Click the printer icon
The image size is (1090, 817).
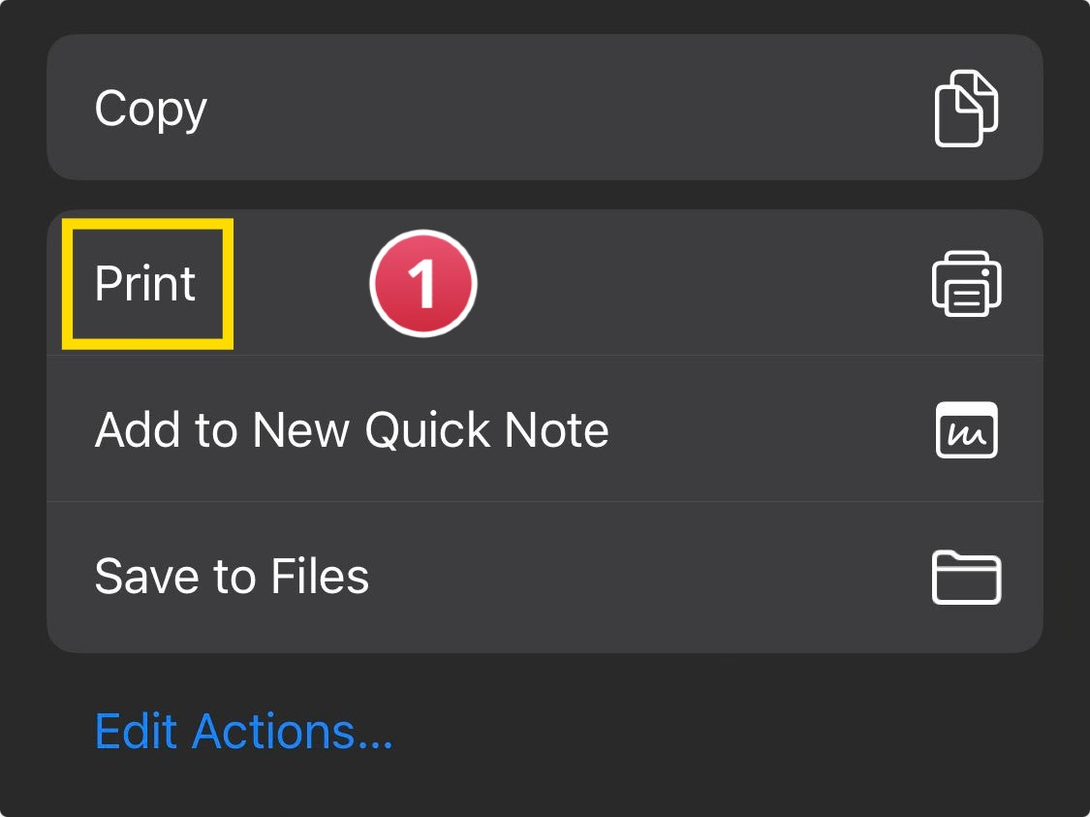[x=966, y=284]
